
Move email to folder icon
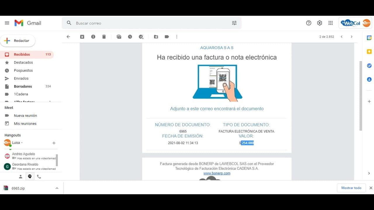click(156, 37)
